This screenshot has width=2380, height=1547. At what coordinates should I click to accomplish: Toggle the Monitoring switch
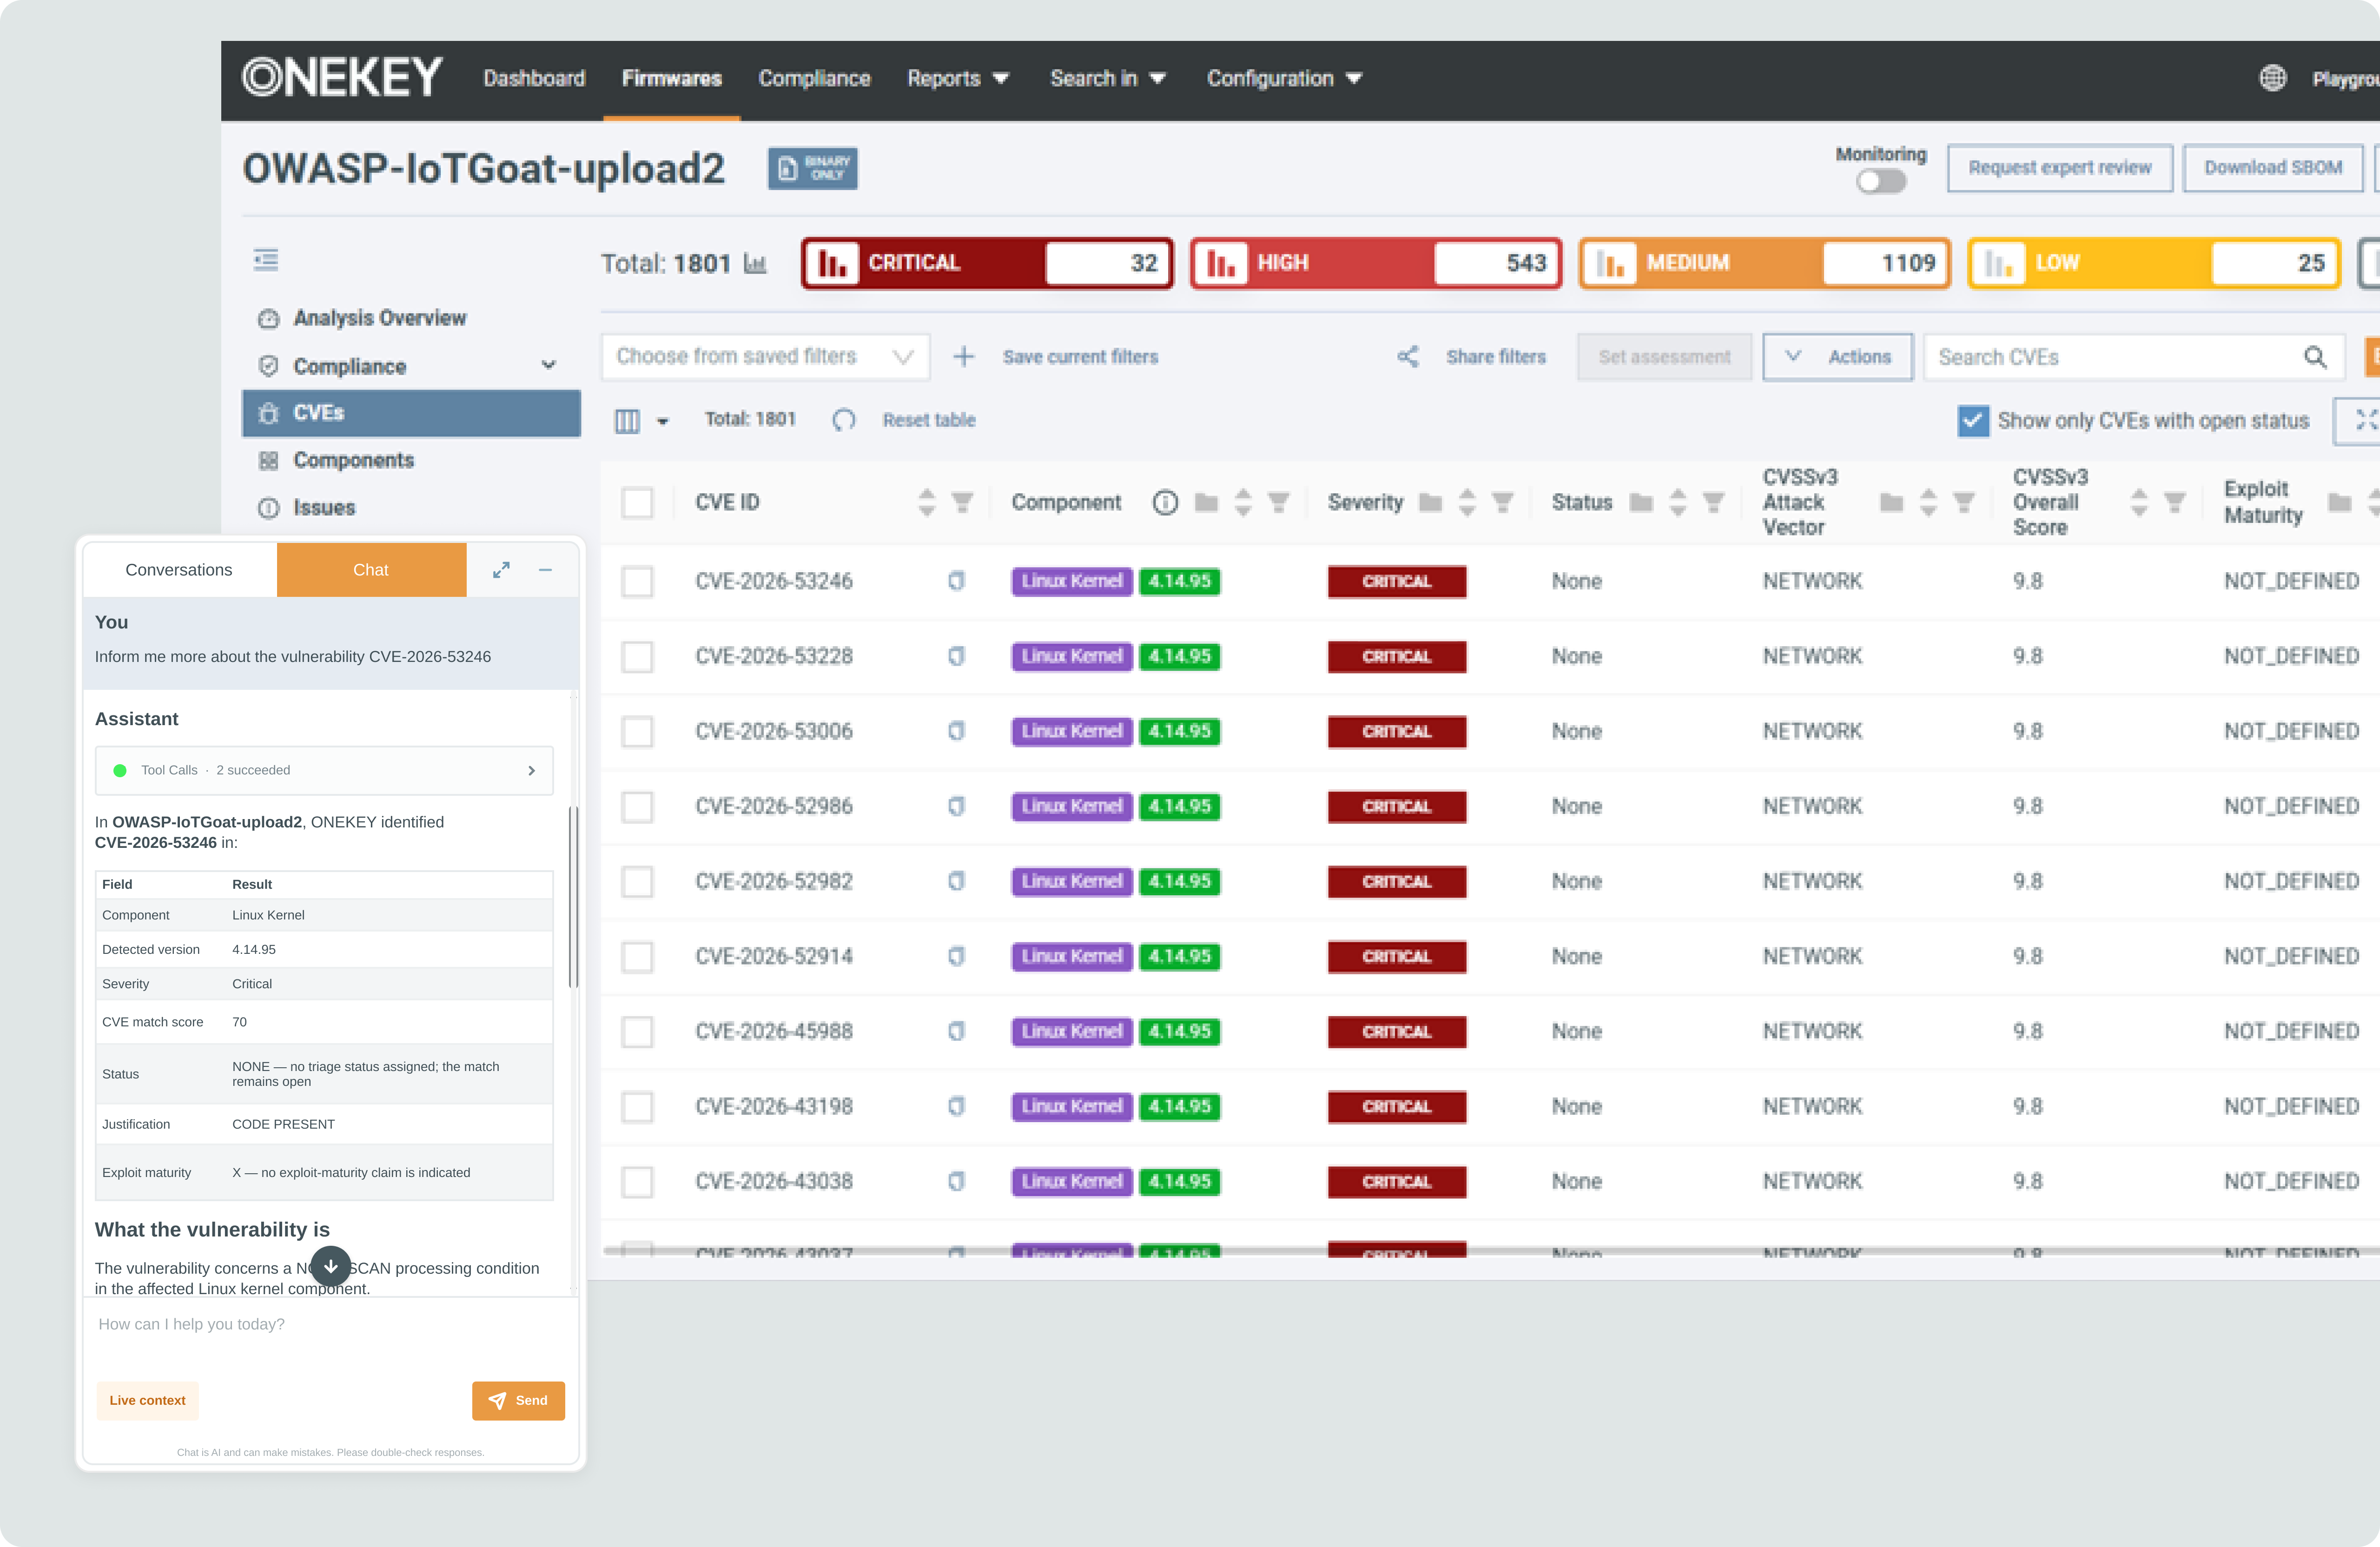tap(1881, 182)
